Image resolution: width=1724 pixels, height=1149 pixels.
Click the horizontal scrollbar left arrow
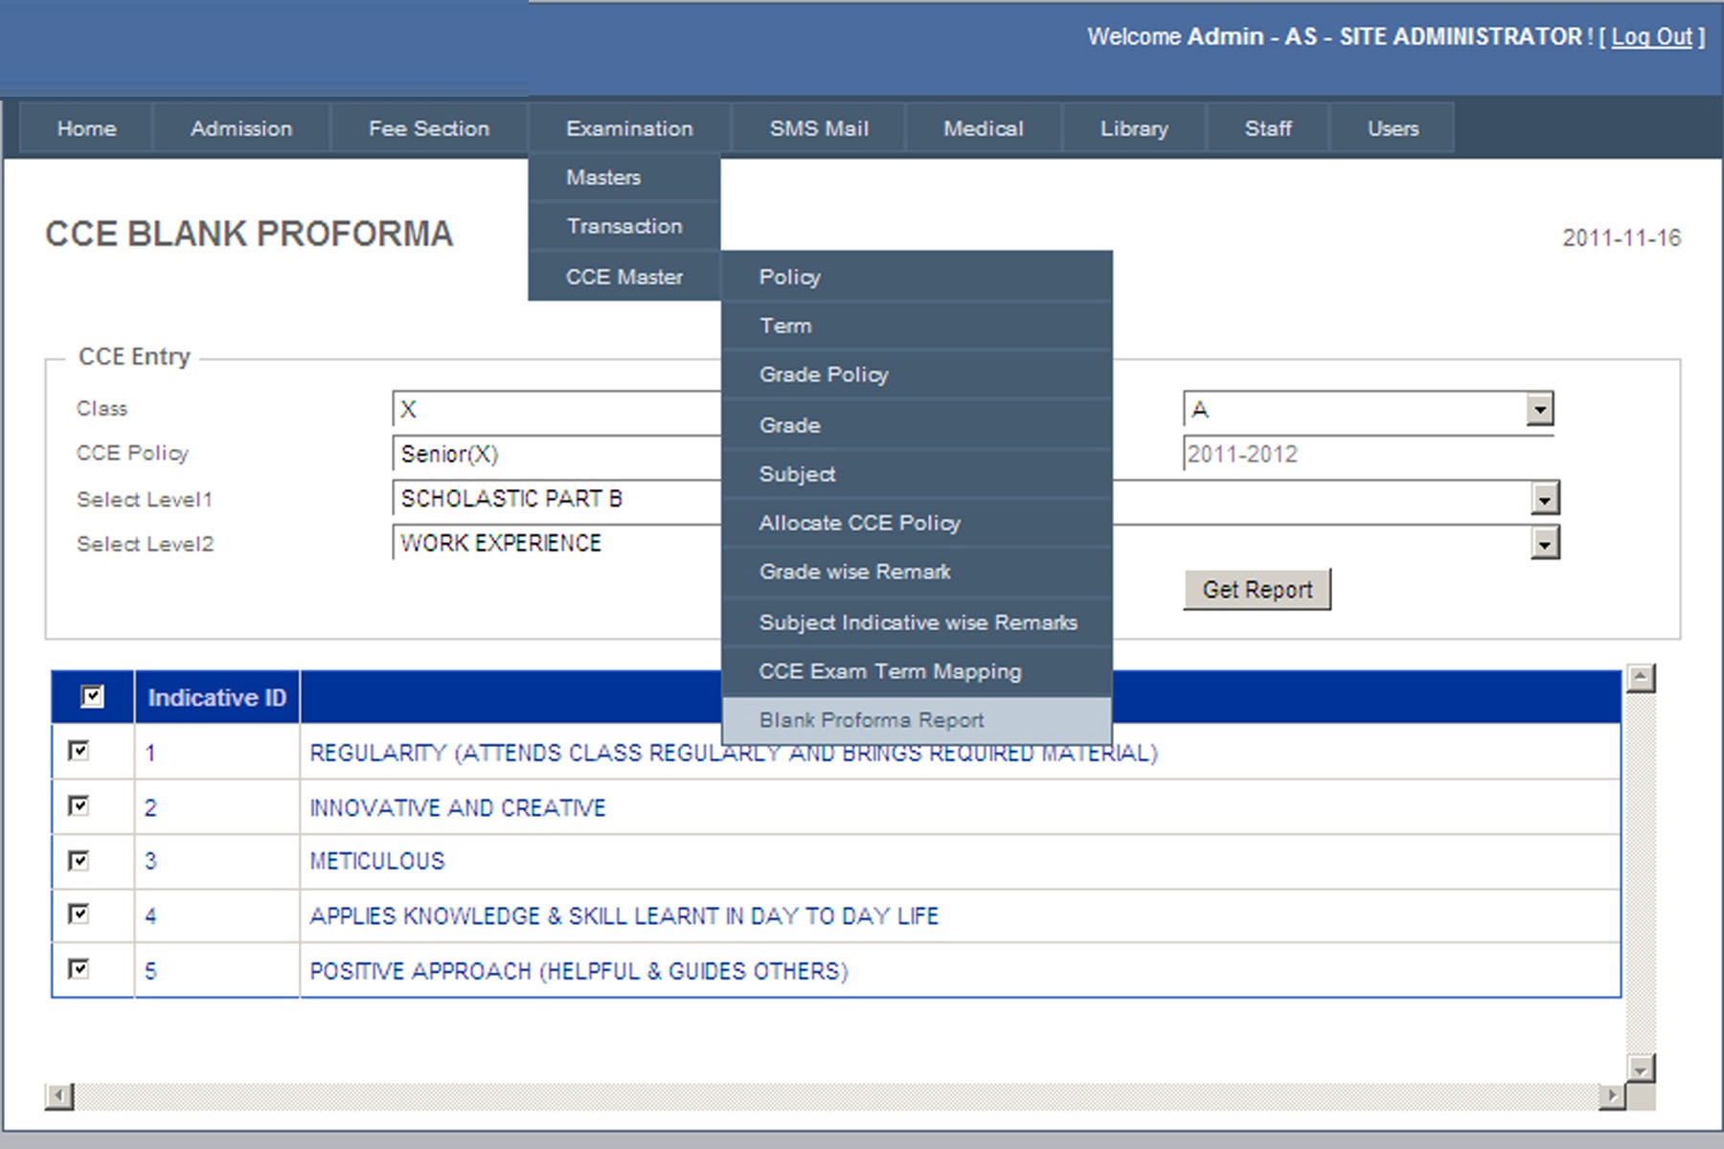[59, 1095]
